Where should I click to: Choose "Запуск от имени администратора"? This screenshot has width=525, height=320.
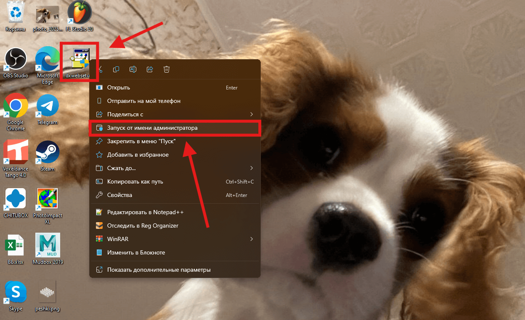152,128
